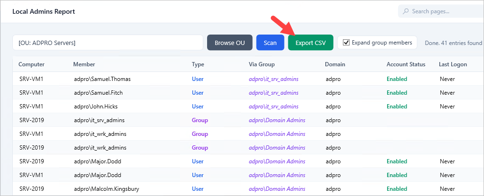The width and height of the screenshot is (484, 196).
Task: Sort by the Type column header
Action: point(198,64)
